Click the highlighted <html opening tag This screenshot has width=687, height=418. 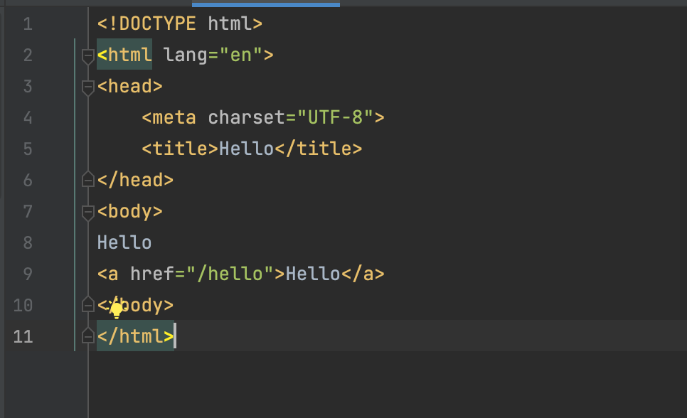(124, 55)
